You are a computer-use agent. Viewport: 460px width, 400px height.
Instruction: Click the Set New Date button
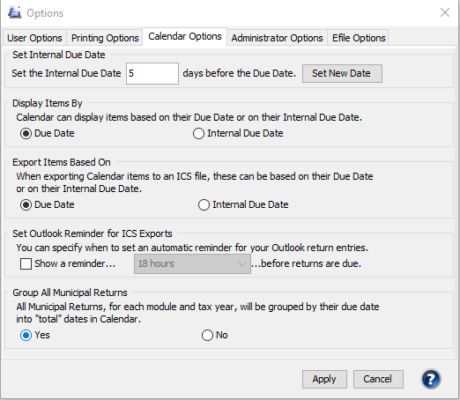point(342,73)
